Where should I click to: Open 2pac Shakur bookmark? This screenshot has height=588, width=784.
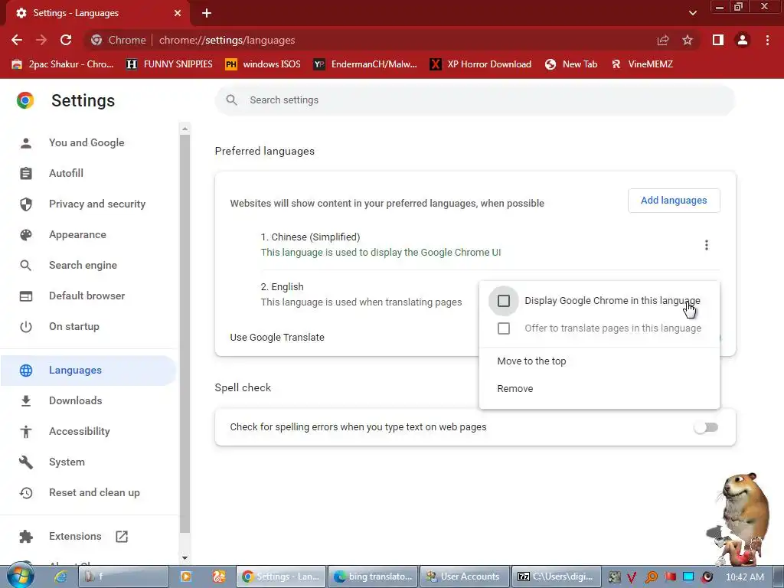[63, 64]
